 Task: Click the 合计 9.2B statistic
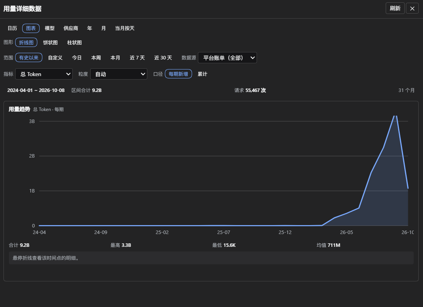click(x=19, y=245)
